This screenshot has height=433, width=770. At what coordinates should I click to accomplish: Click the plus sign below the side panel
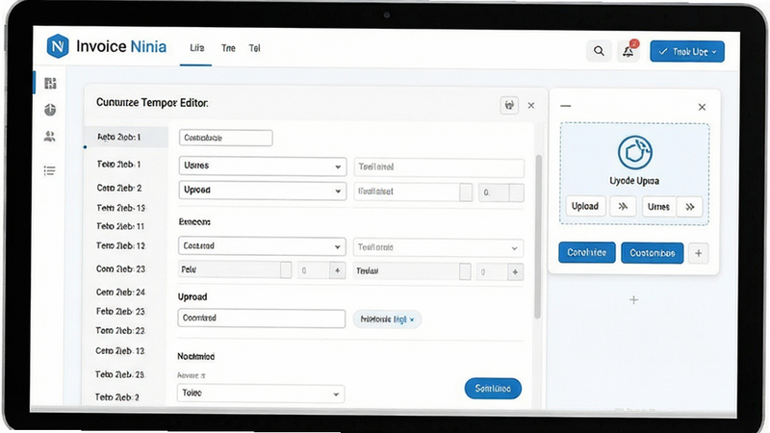pyautogui.click(x=634, y=300)
